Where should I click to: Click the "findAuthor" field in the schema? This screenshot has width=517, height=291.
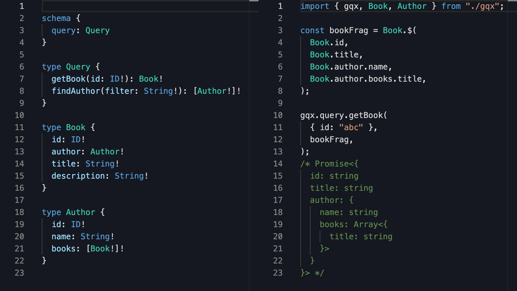(x=76, y=91)
